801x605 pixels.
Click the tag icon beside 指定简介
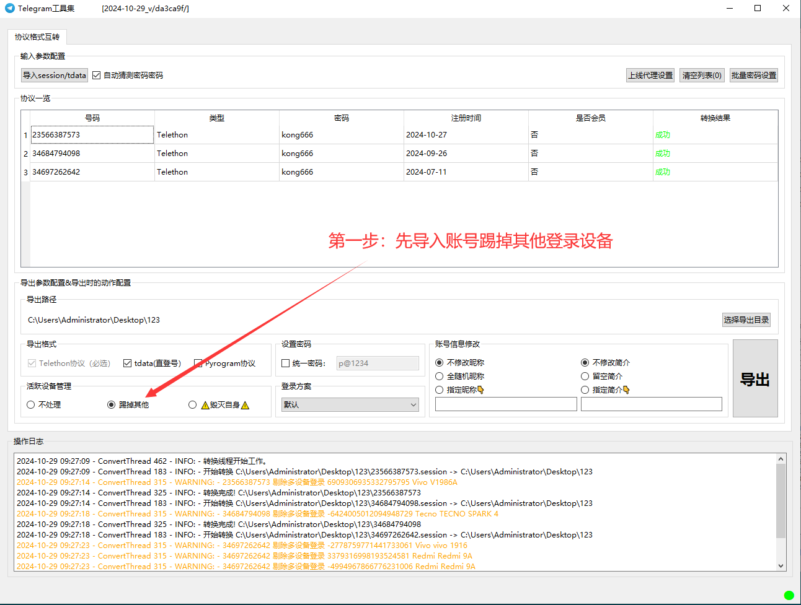626,390
